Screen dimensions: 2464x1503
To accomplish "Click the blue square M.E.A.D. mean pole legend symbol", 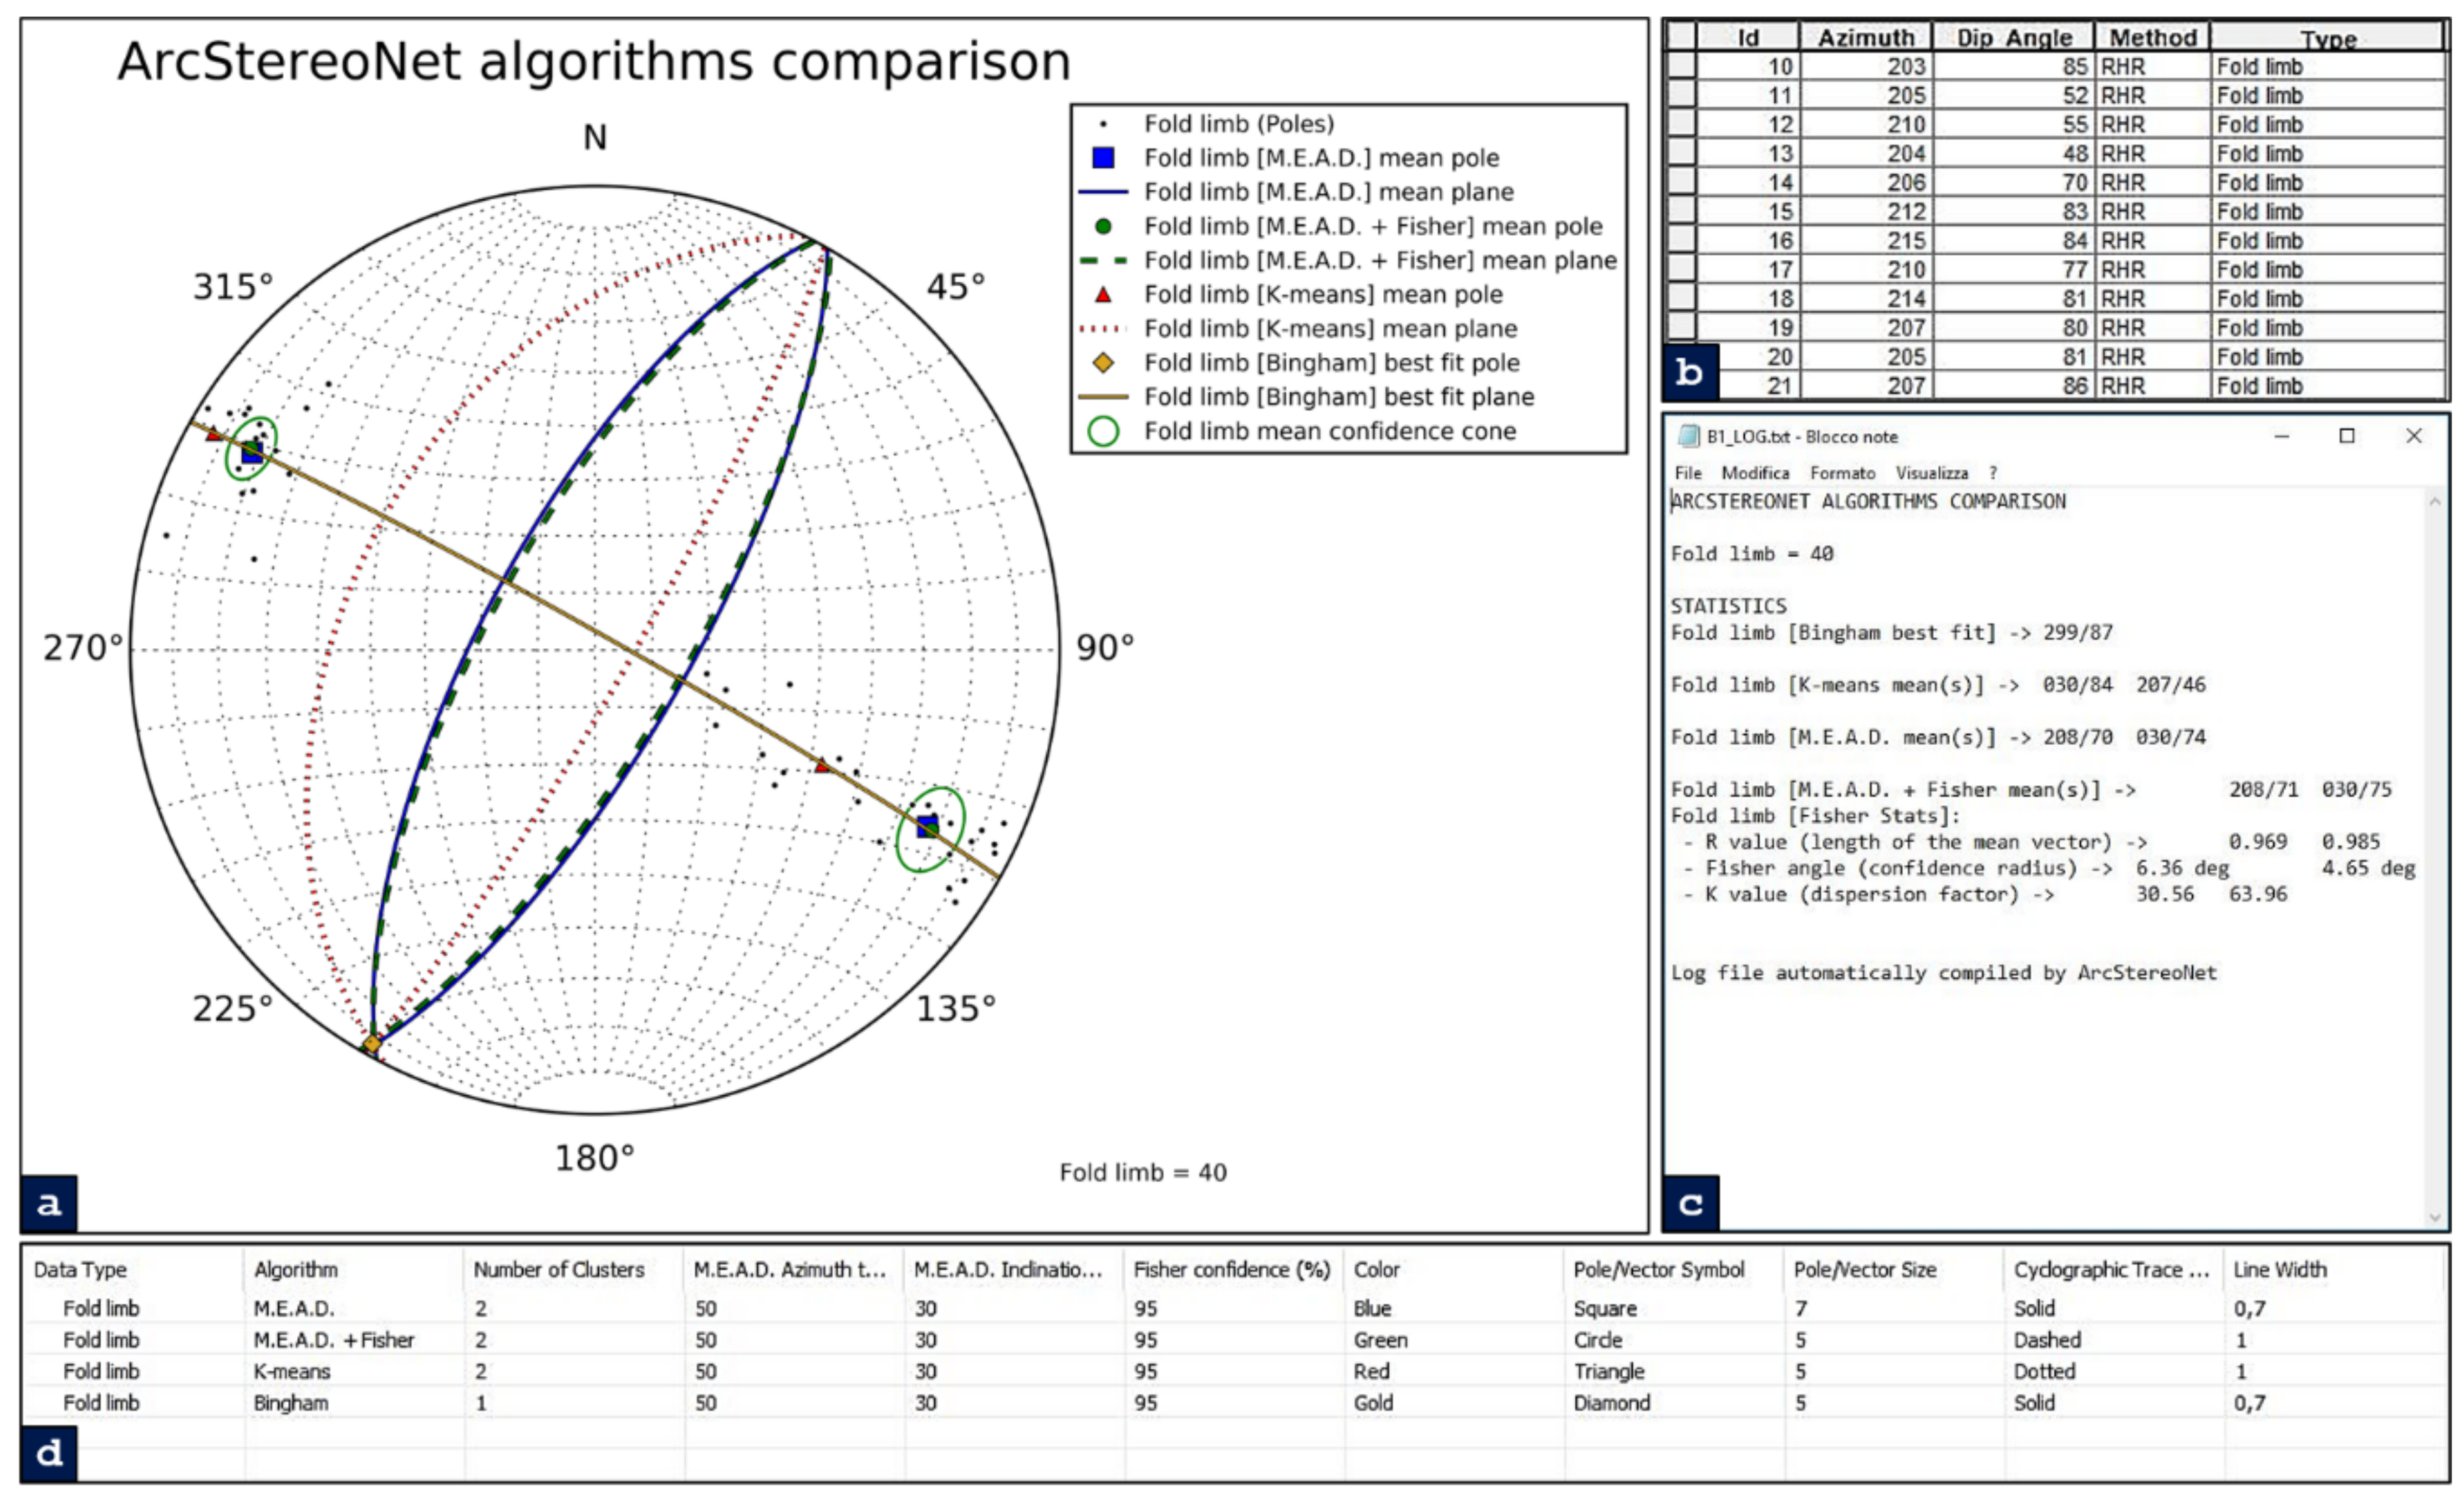I will coord(1103,158).
